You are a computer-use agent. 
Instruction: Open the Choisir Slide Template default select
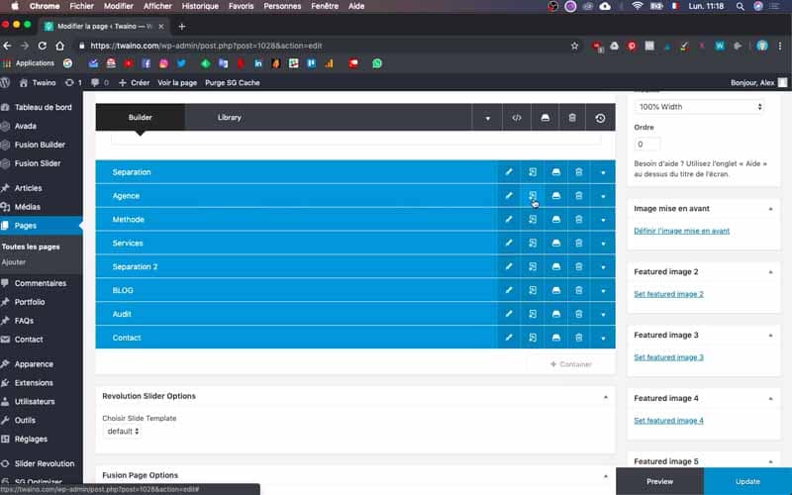tap(123, 432)
